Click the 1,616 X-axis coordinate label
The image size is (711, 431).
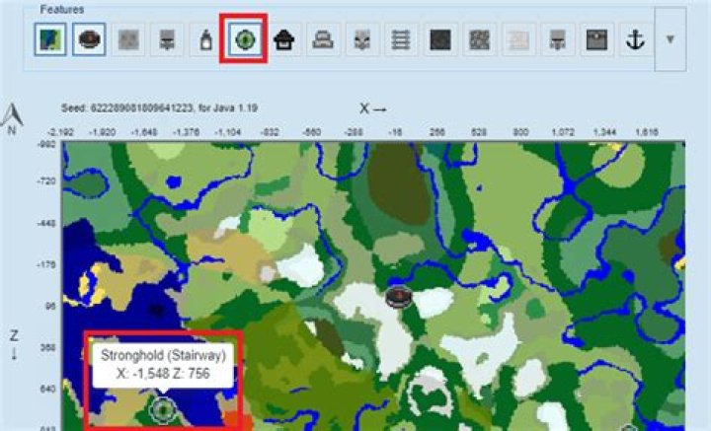647,132
